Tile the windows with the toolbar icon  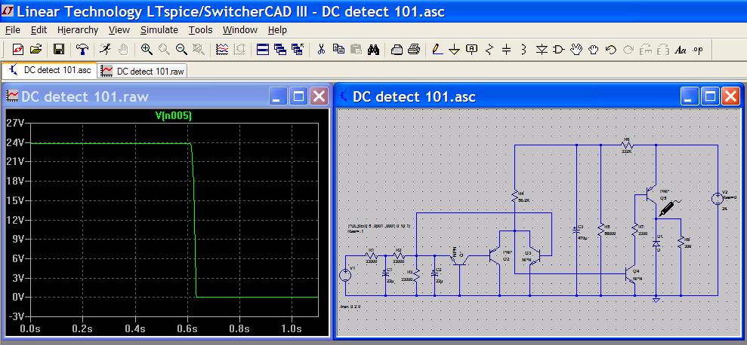point(263,49)
